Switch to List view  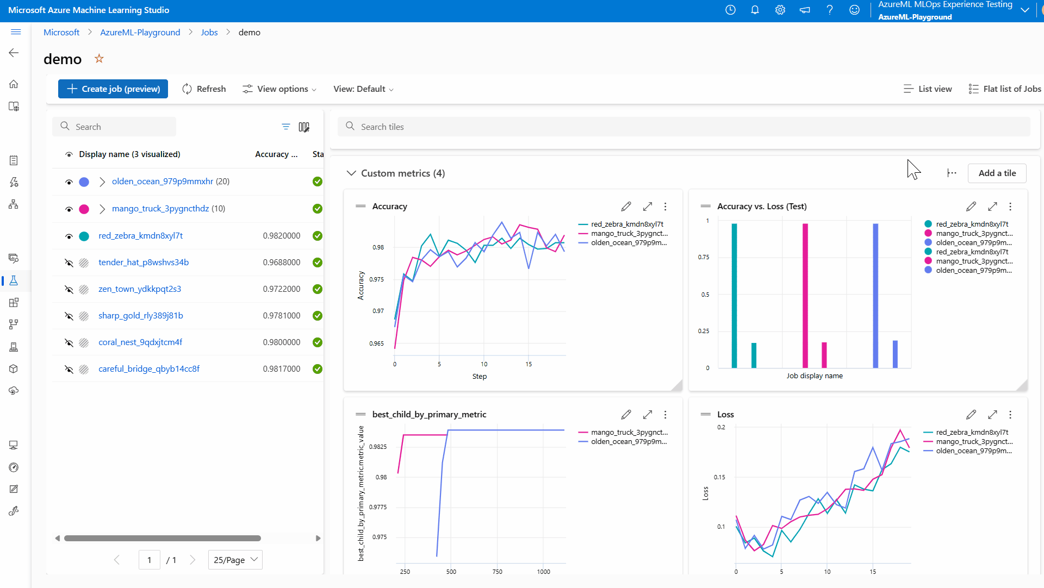click(927, 89)
